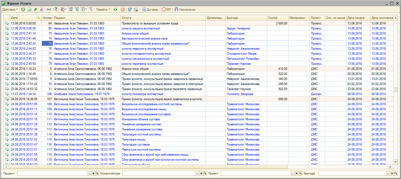Click the Договор toolbar button
Screen dimensions: 401x179
coord(150,10)
